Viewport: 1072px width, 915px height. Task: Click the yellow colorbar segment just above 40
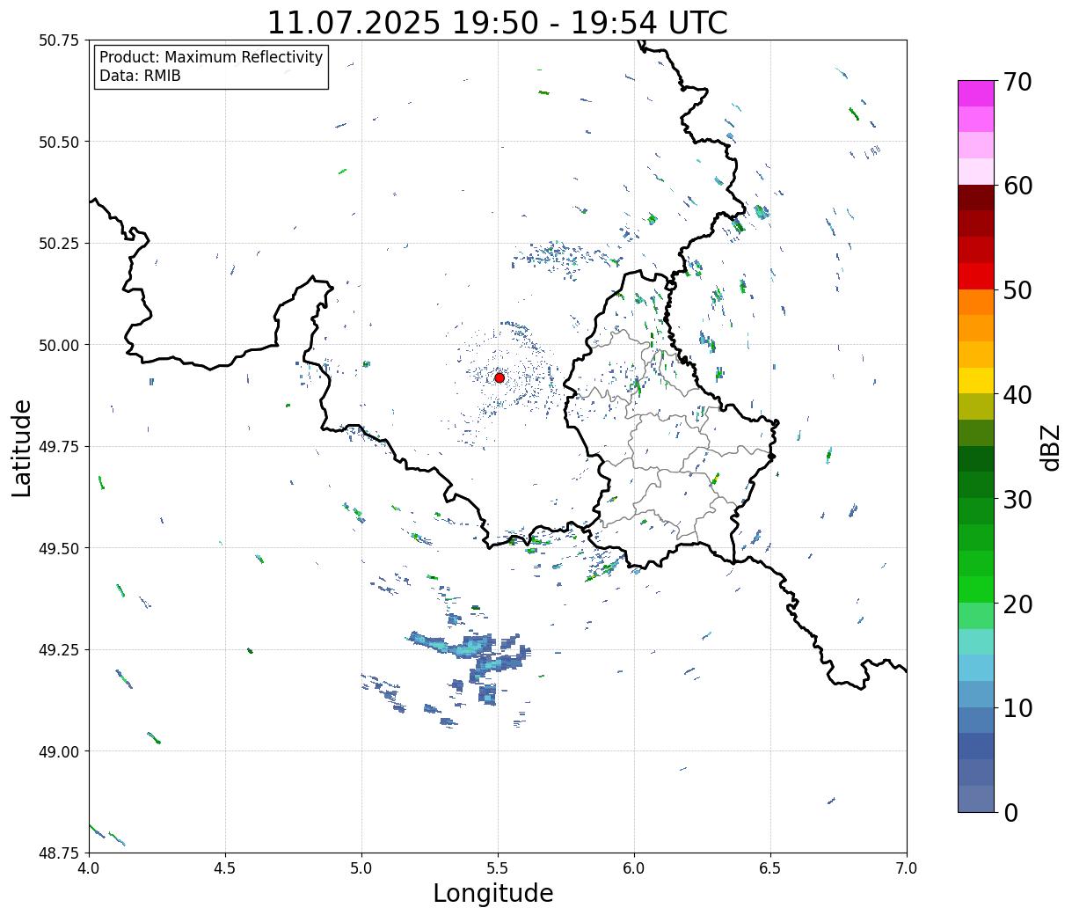coord(975,381)
